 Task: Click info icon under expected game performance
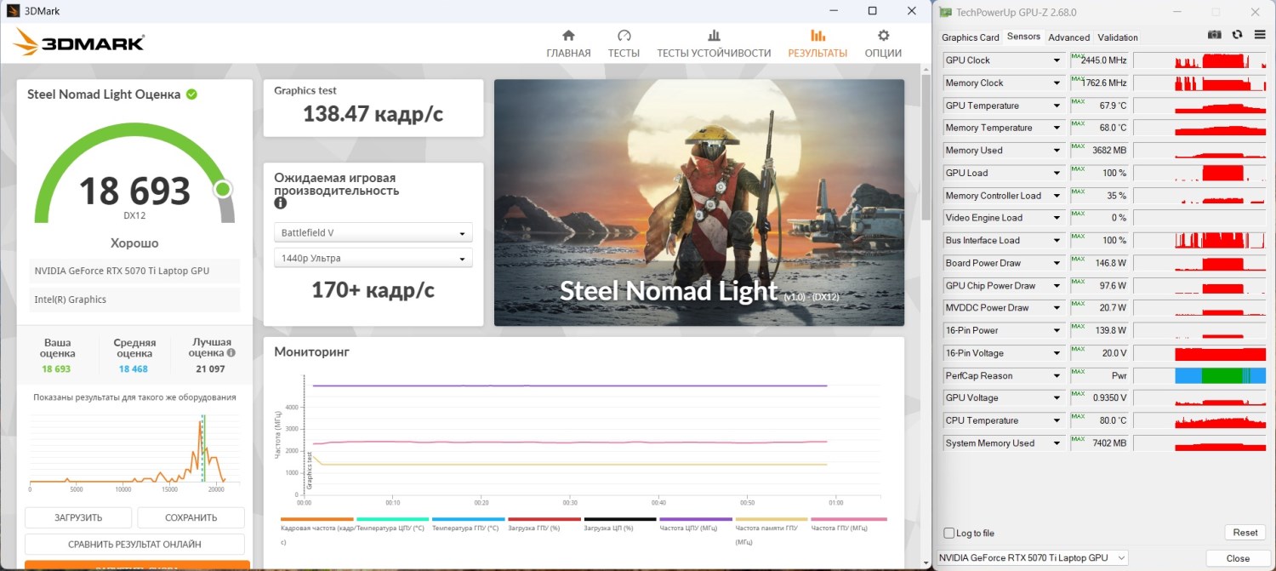coord(280,204)
